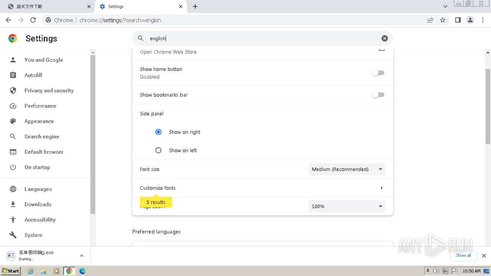Open the share page icon

tap(430, 20)
